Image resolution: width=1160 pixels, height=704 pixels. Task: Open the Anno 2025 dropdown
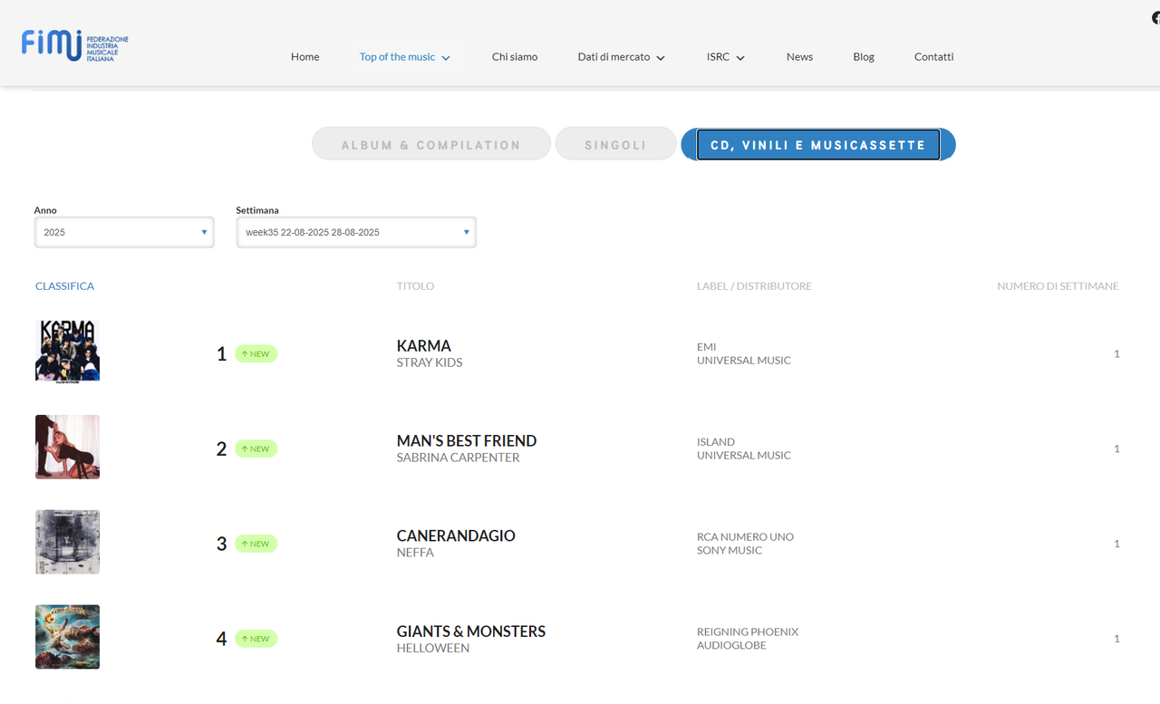[124, 232]
